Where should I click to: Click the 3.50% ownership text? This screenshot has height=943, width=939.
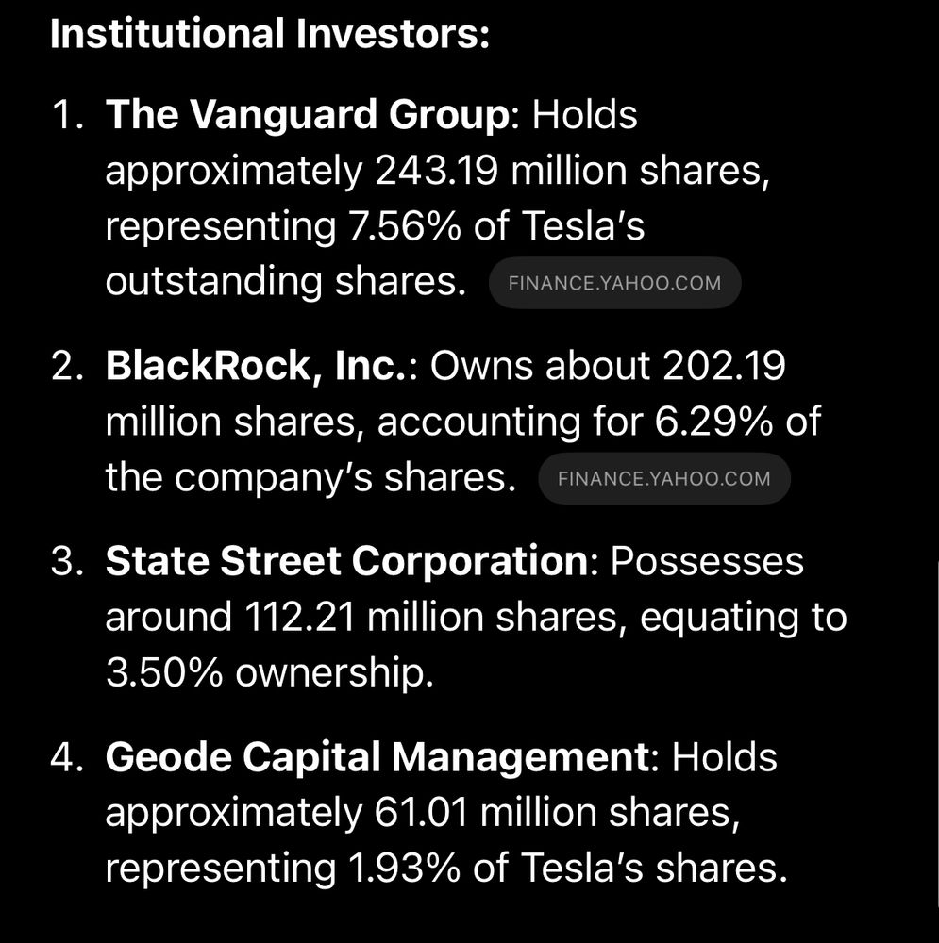pos(270,672)
